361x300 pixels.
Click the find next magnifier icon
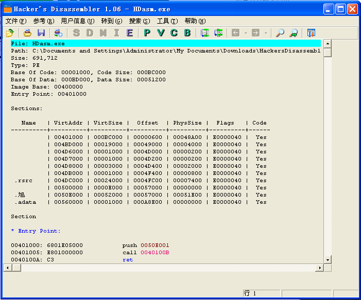294,33
